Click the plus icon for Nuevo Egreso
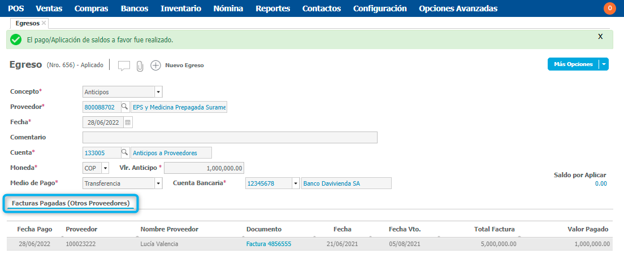The image size is (624, 263). 155,65
